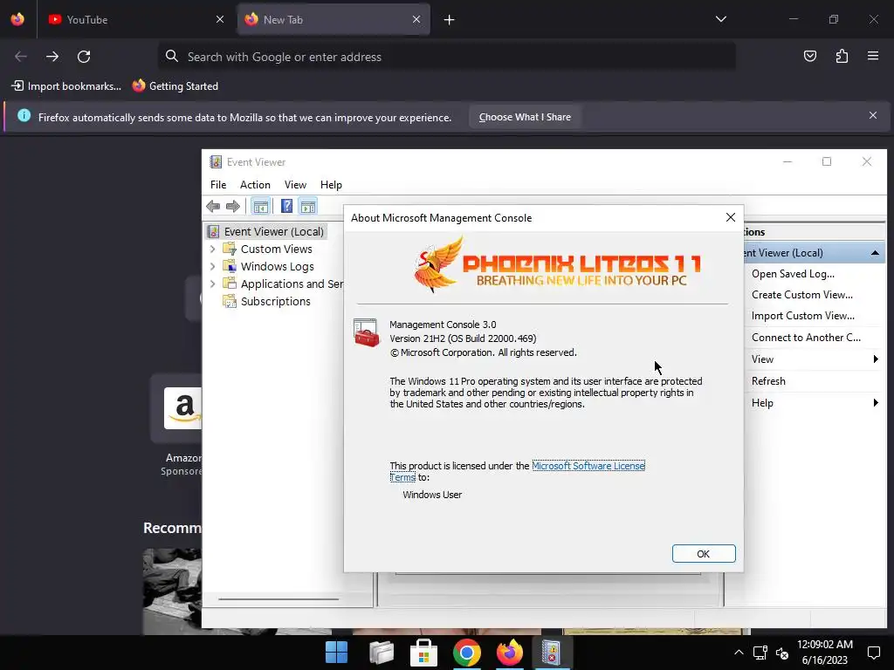Click the Event Viewer taskbar icon
Screen dimensions: 894x670
tap(552, 653)
